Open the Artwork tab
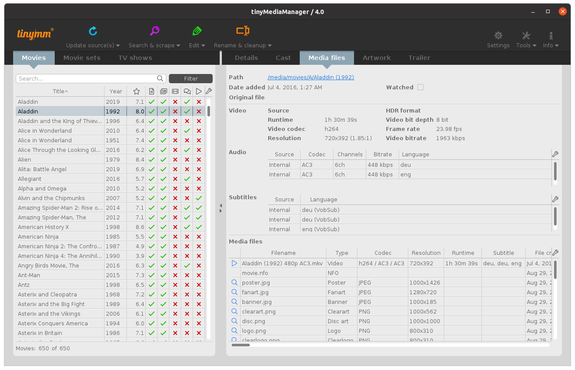The height and width of the screenshot is (370, 575). pyautogui.click(x=376, y=58)
